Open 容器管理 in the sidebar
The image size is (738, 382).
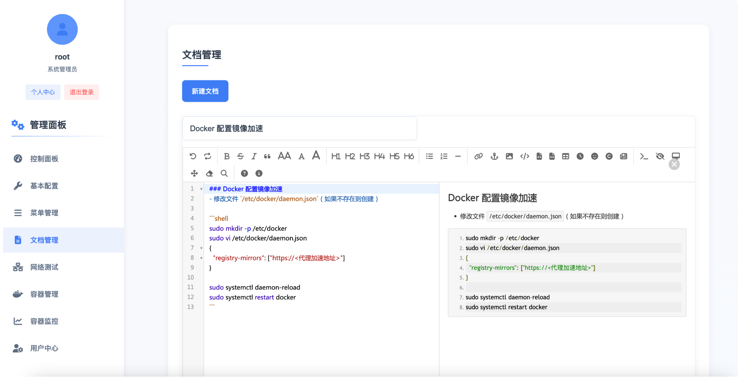click(64, 294)
